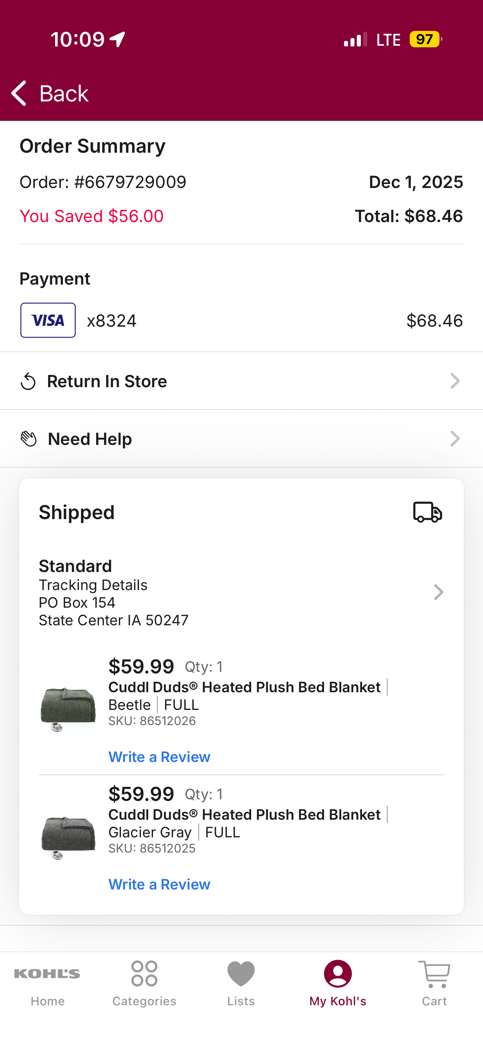Expand Return In Store chevron
This screenshot has height=1051, width=483.
tap(455, 381)
